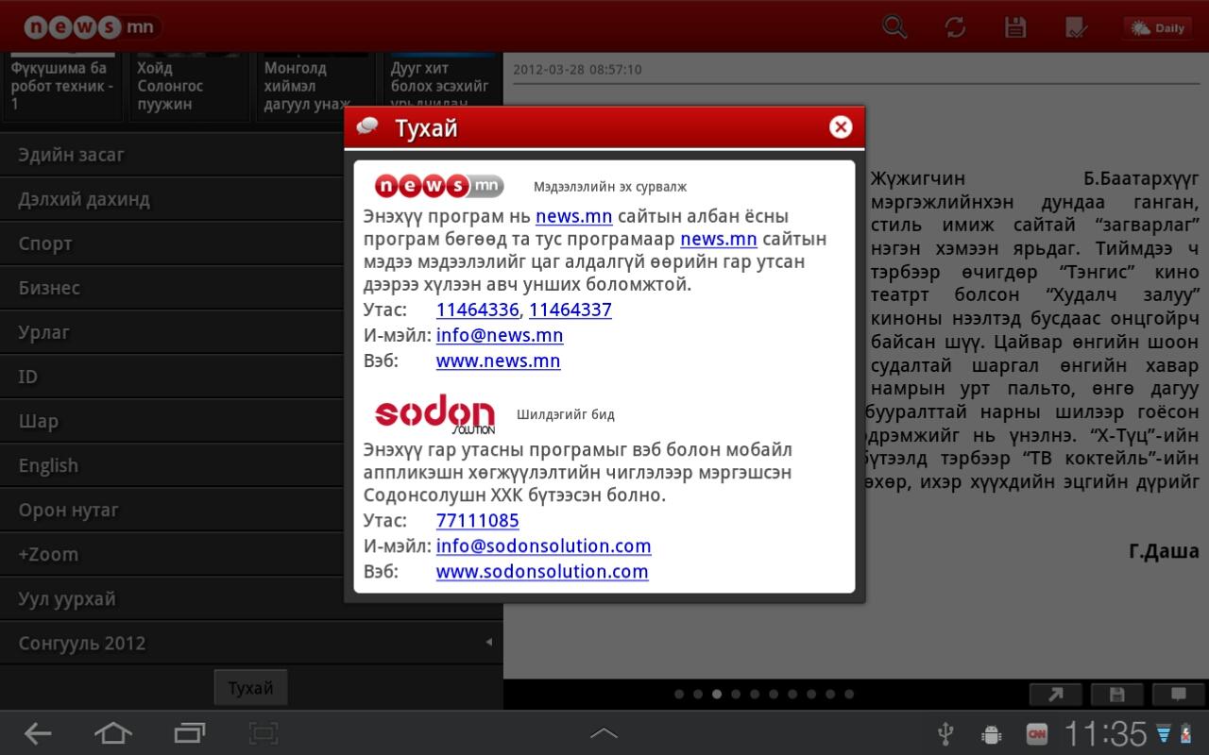
Task: Email info@sodonsolution.com
Action: [x=543, y=545]
